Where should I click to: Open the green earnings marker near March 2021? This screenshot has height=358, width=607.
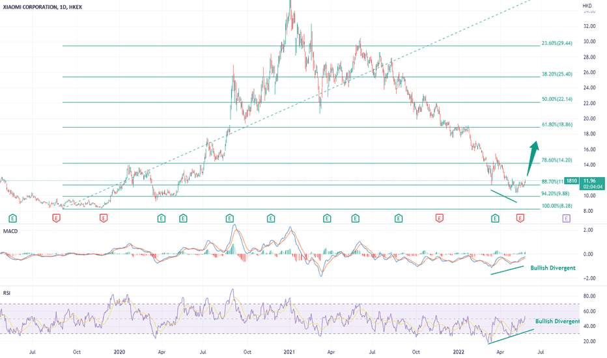[327, 219]
